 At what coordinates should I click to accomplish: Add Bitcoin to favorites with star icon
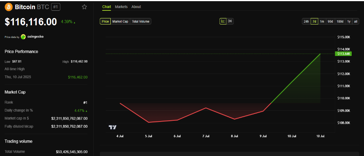(x=84, y=7)
